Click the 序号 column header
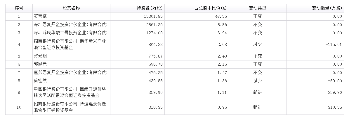Image resolution: width=349 pixels, height=118 pixels. click(x=19, y=8)
